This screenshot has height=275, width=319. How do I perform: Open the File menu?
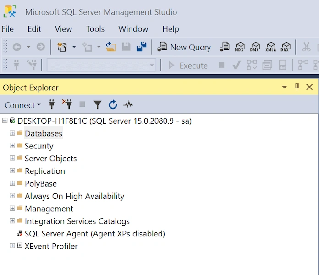[x=8, y=29]
